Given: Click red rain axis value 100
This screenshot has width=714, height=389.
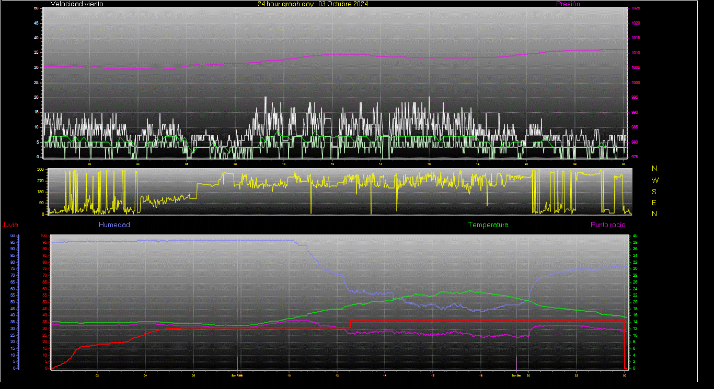Looking at the screenshot, I should (x=44, y=236).
